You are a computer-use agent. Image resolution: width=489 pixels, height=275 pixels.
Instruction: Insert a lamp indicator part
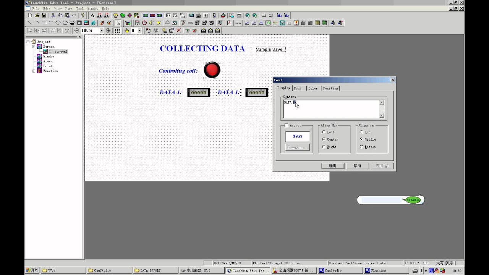point(115,15)
